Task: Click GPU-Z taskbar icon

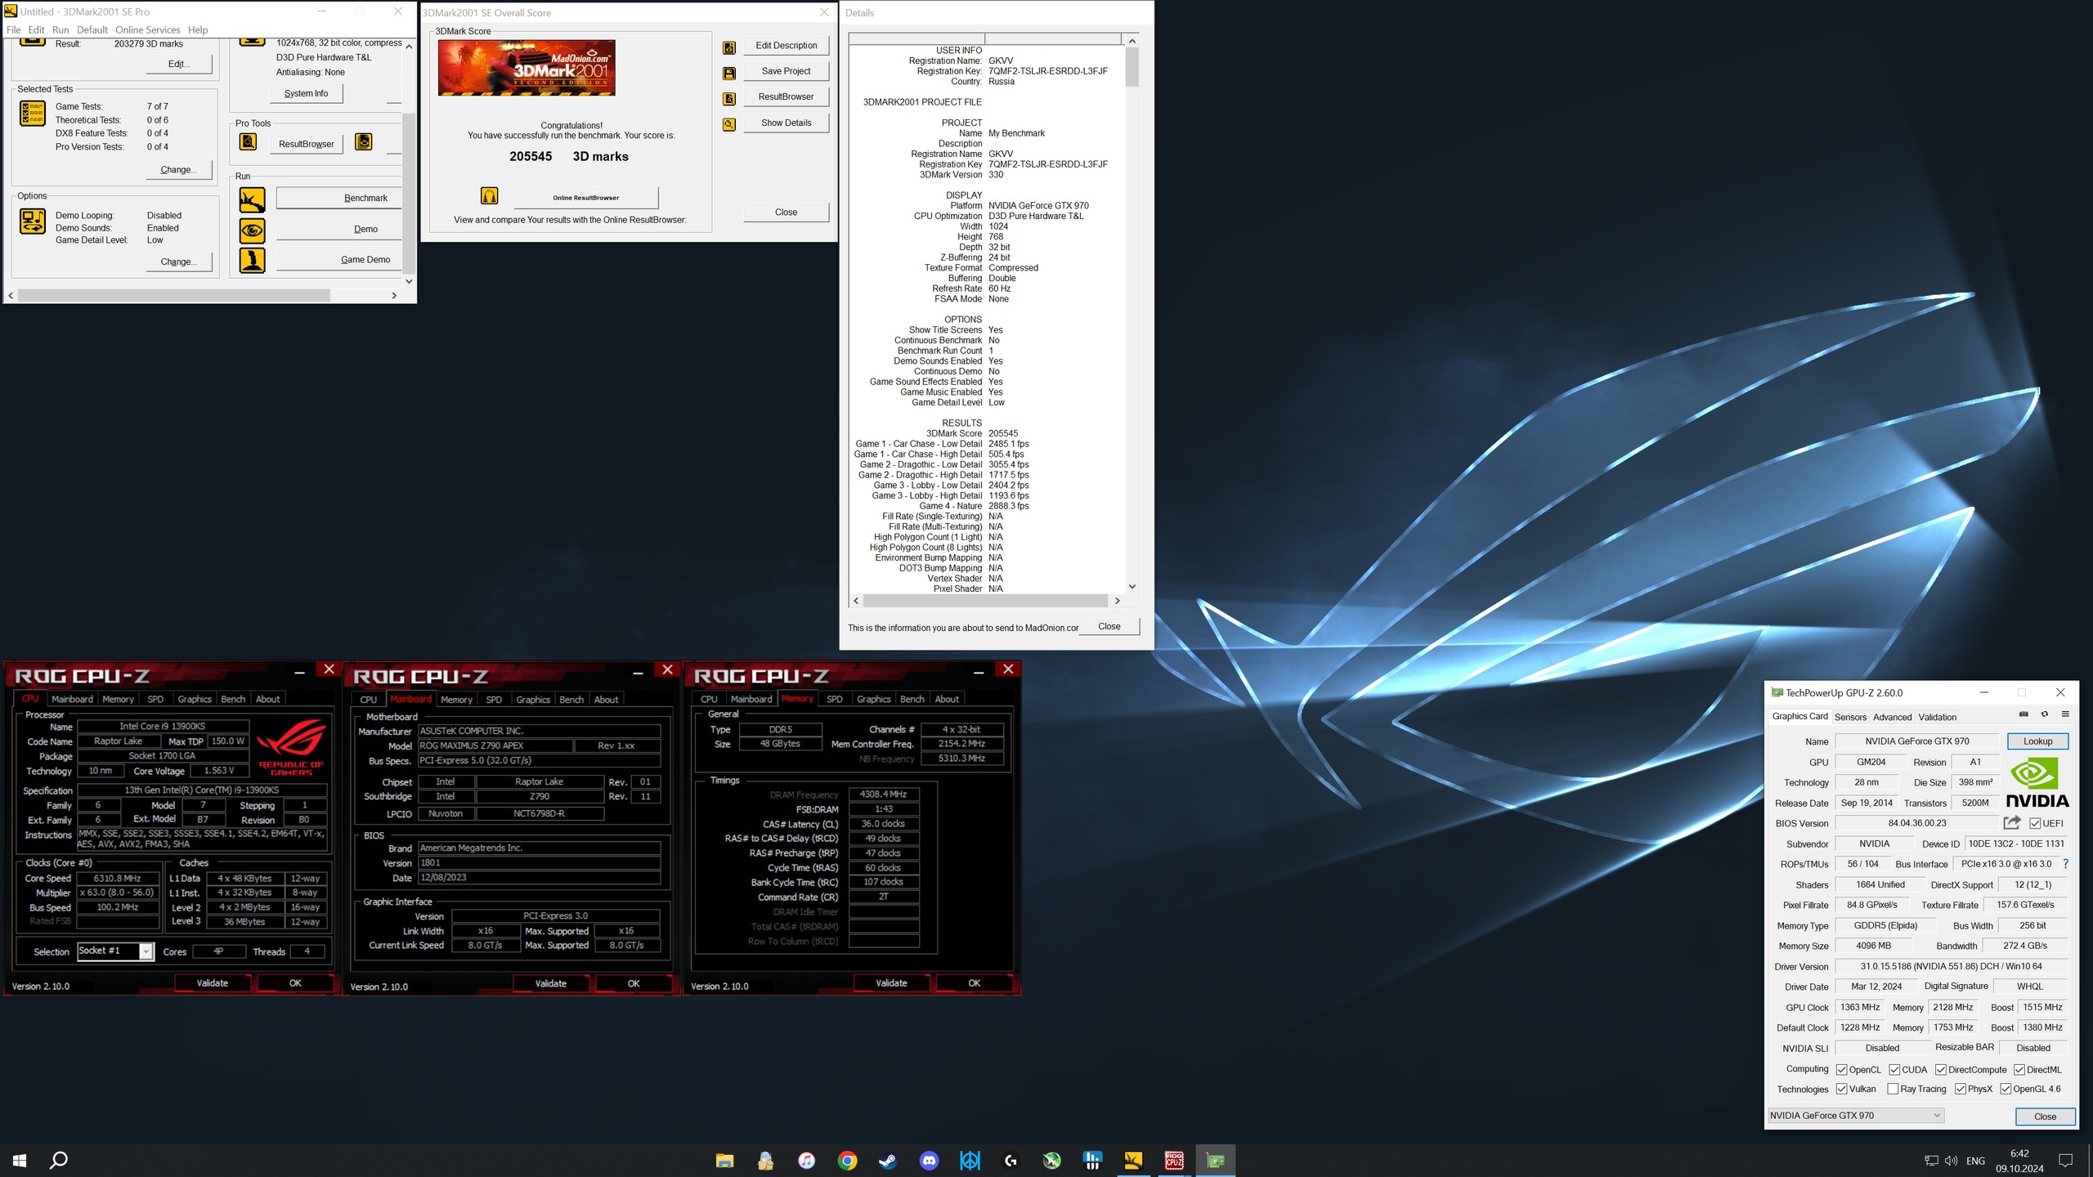Action: pyautogui.click(x=1215, y=1161)
